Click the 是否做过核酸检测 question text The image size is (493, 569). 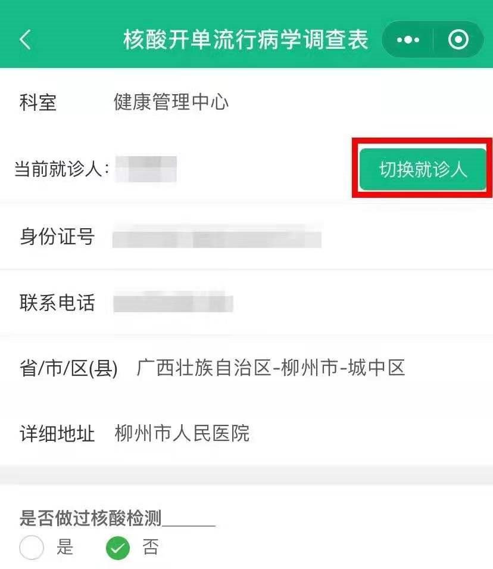(x=91, y=518)
